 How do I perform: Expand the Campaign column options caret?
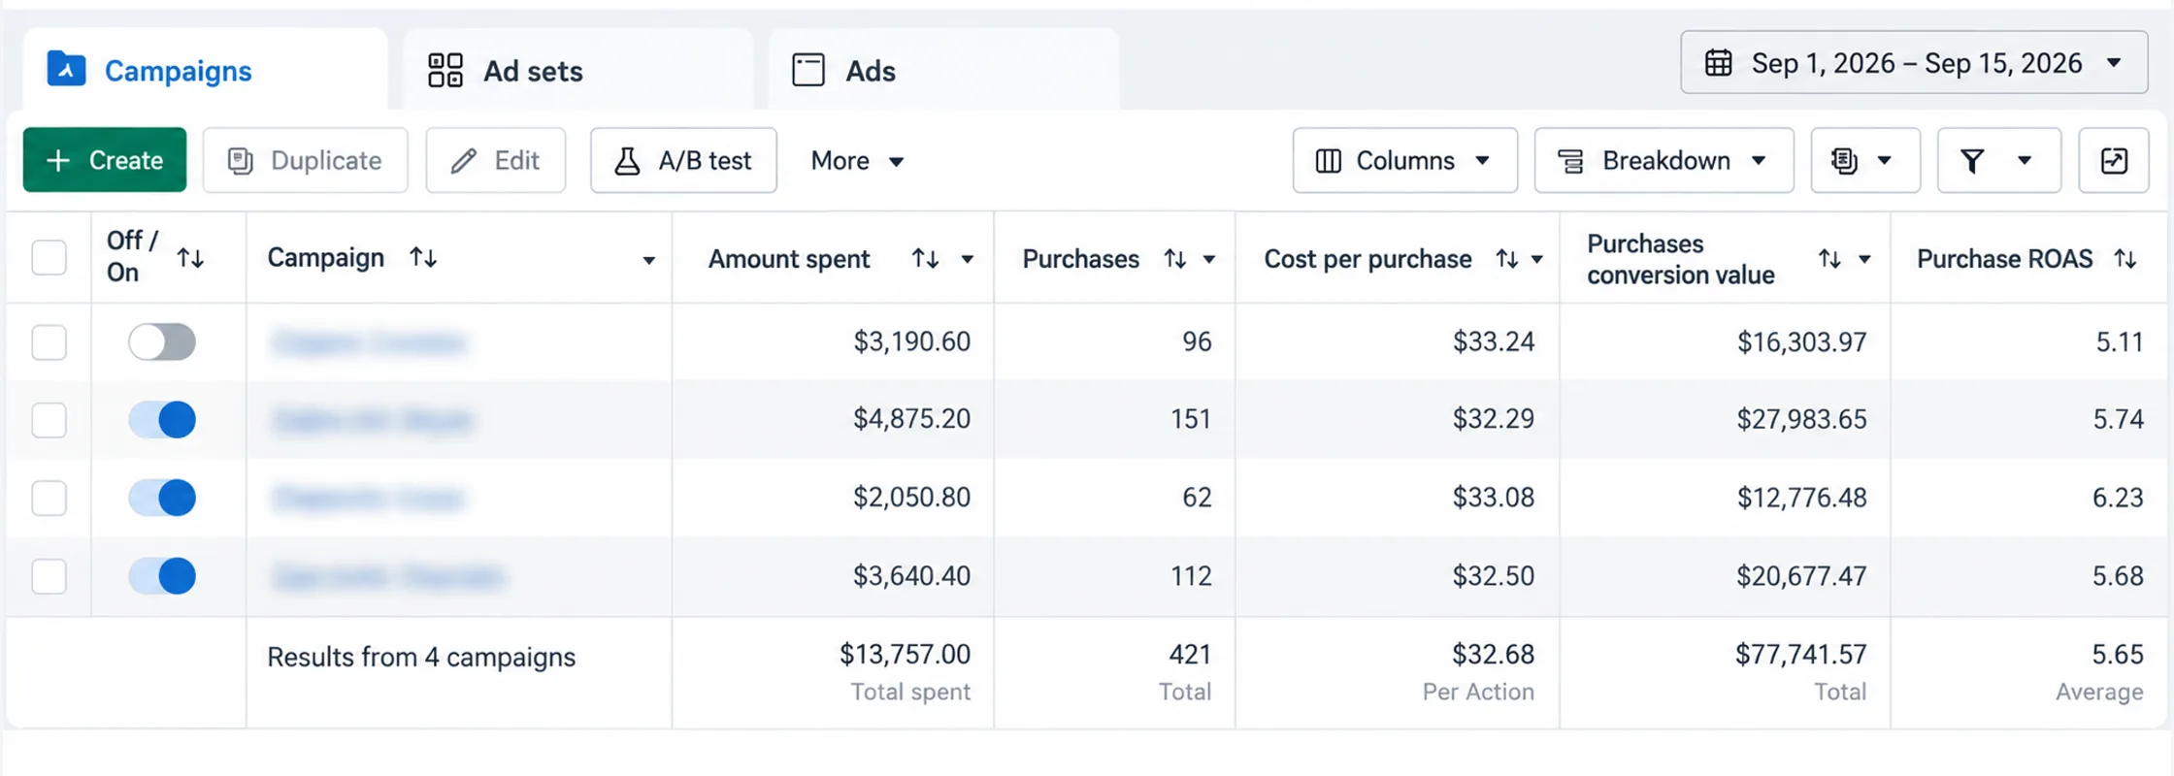click(648, 260)
